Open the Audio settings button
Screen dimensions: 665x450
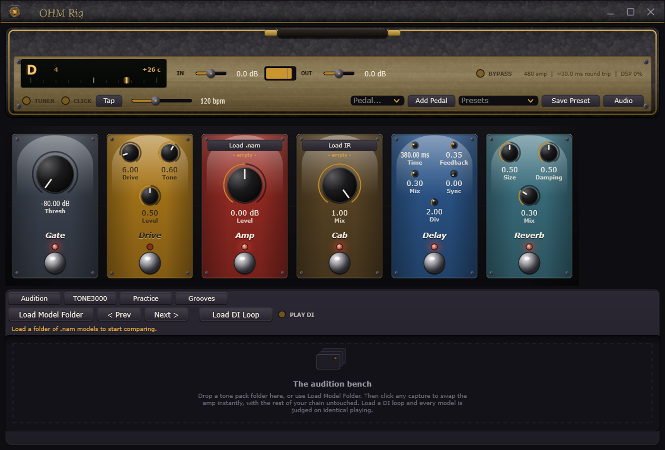pyautogui.click(x=623, y=101)
